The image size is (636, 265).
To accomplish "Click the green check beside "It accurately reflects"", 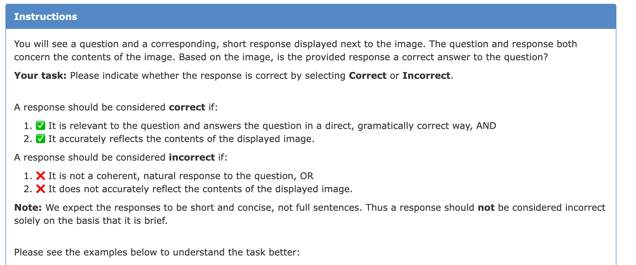I will pyautogui.click(x=41, y=139).
